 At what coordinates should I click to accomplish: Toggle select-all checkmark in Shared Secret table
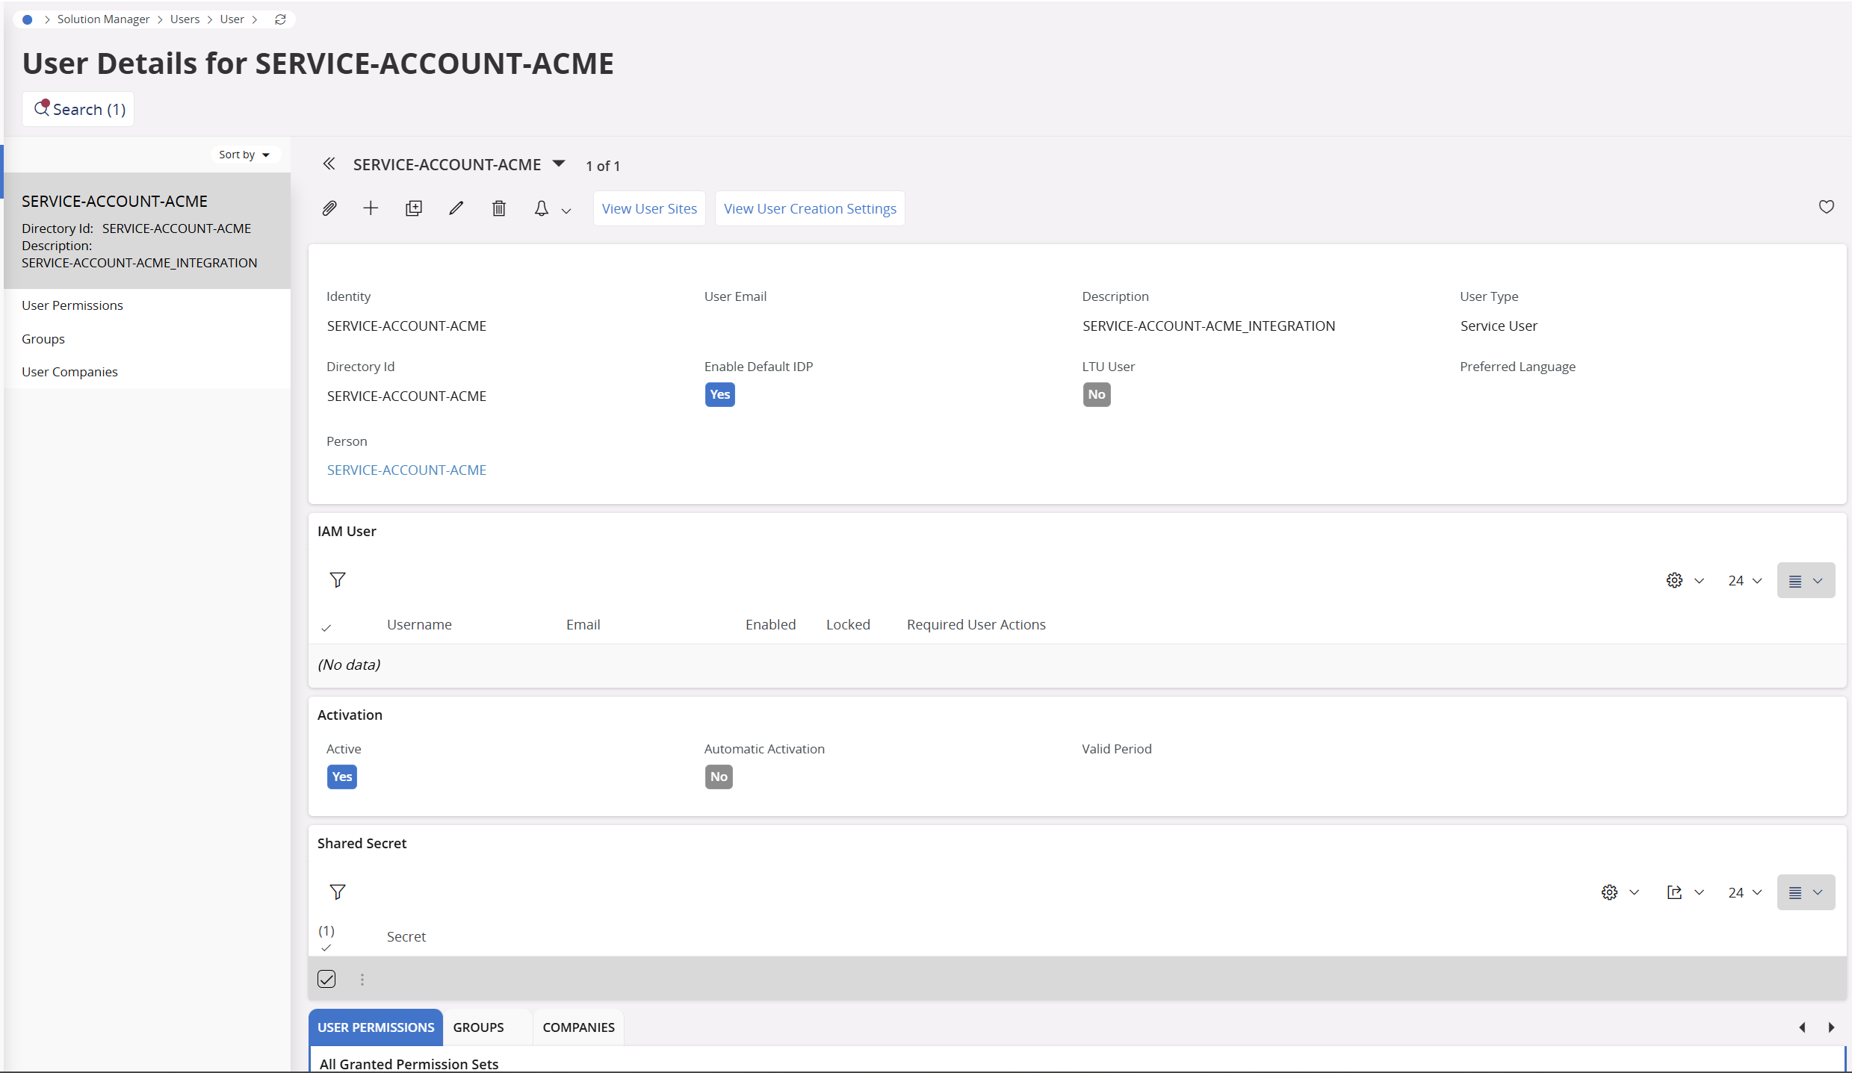326,948
